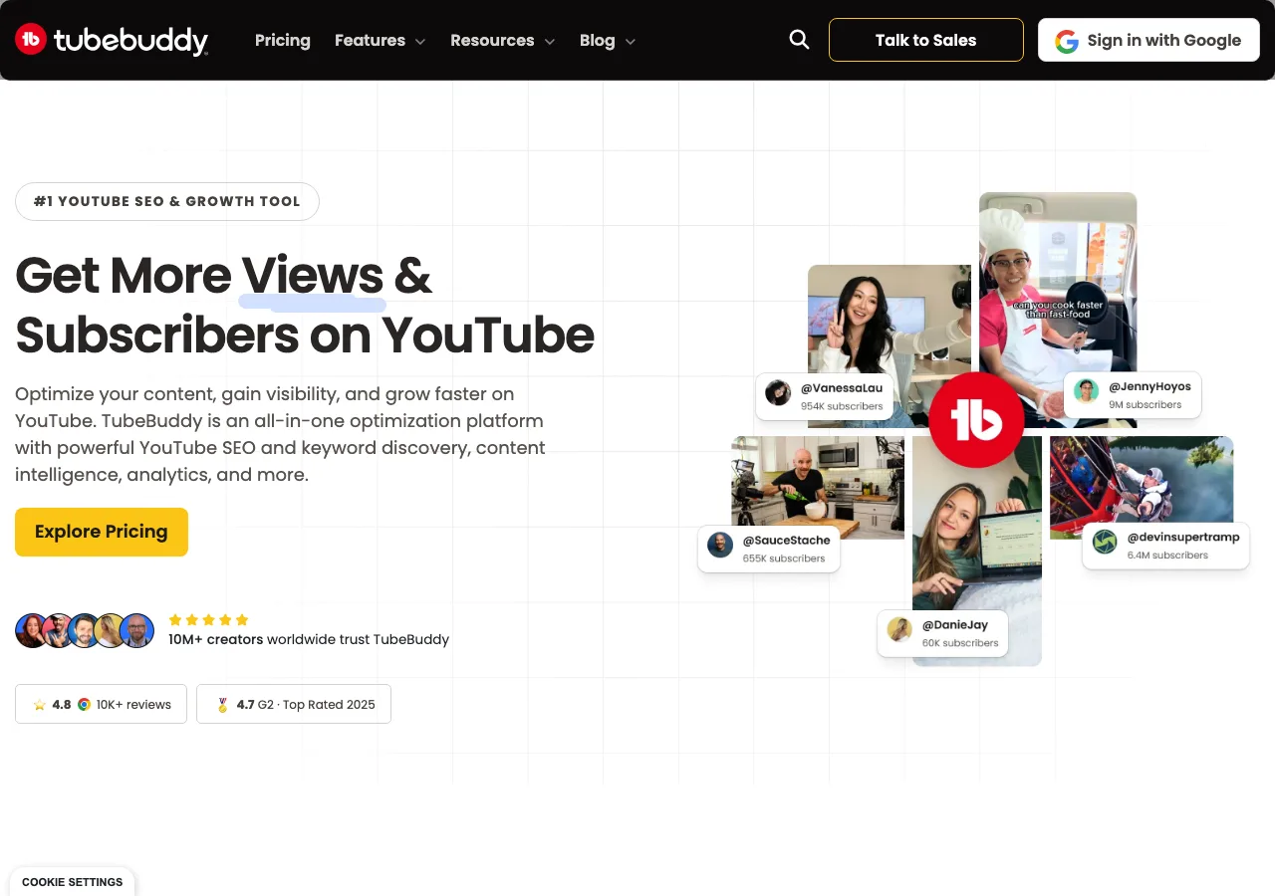Viewport: 1275px width, 896px height.
Task: Click the medal icon beside 4.7 G2
Action: click(222, 704)
